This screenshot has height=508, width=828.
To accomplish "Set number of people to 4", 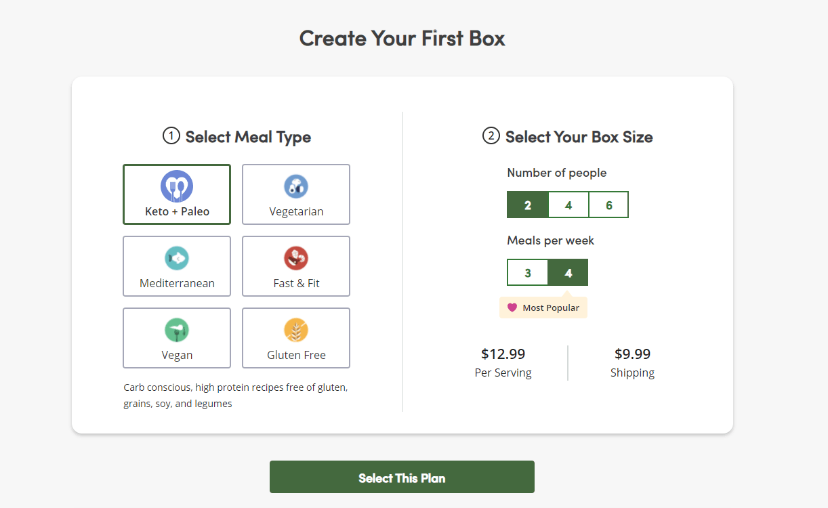I will (568, 205).
